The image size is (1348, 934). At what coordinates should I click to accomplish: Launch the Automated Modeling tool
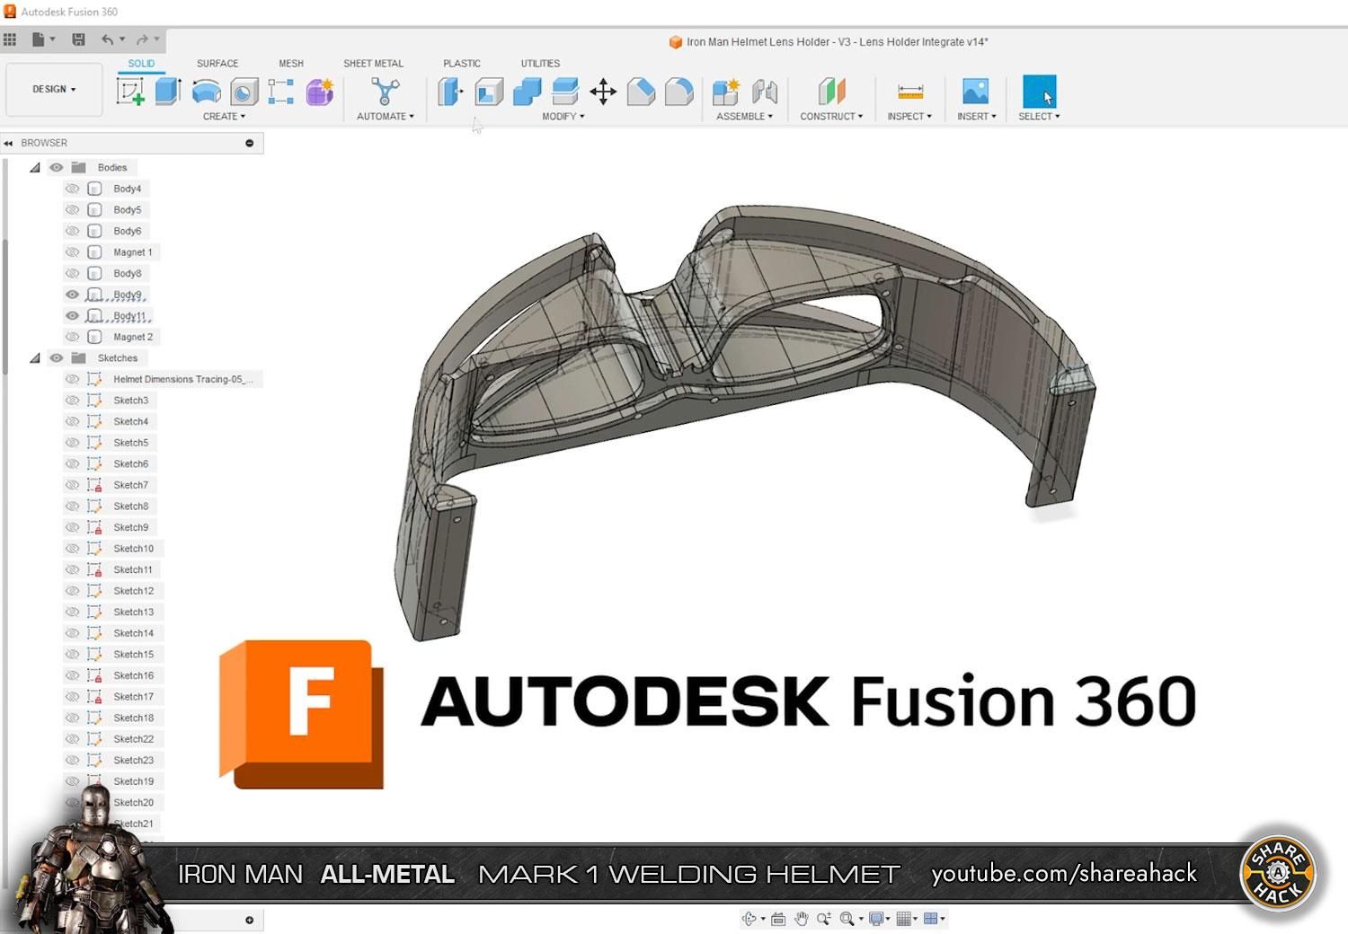tap(385, 92)
